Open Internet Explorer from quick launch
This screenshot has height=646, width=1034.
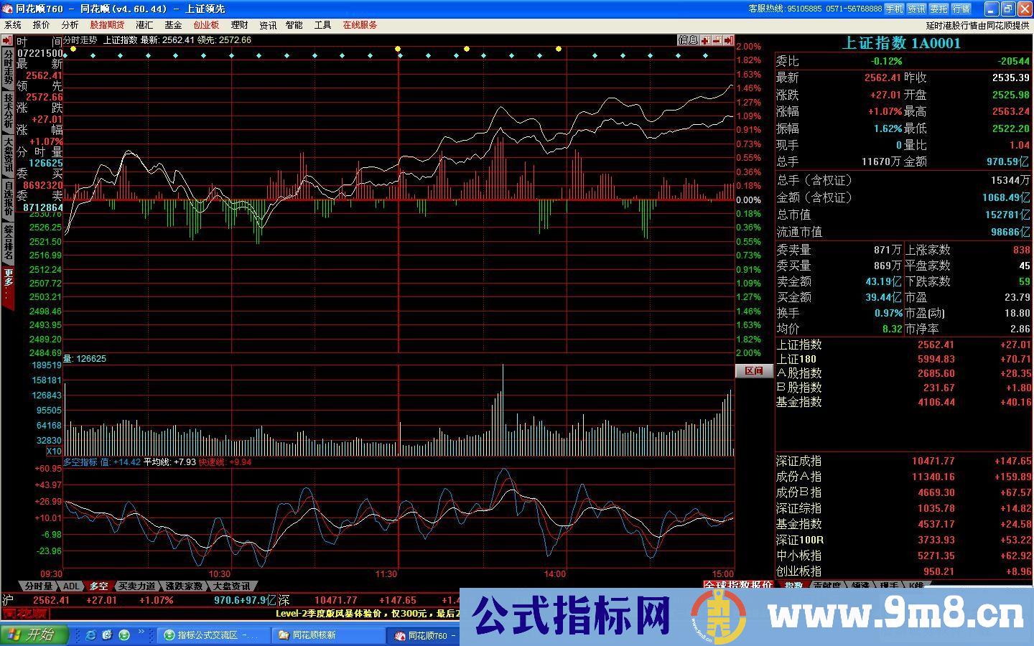click(90, 635)
